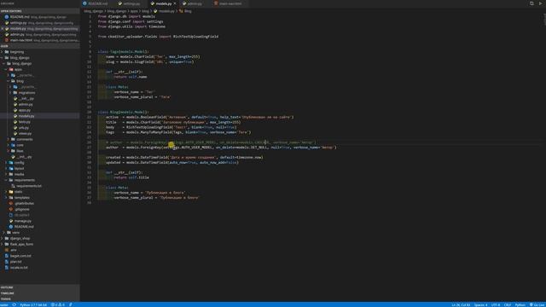This screenshot has width=546, height=307.
Task: Change indentation via Spaces: 4
Action: (480, 304)
